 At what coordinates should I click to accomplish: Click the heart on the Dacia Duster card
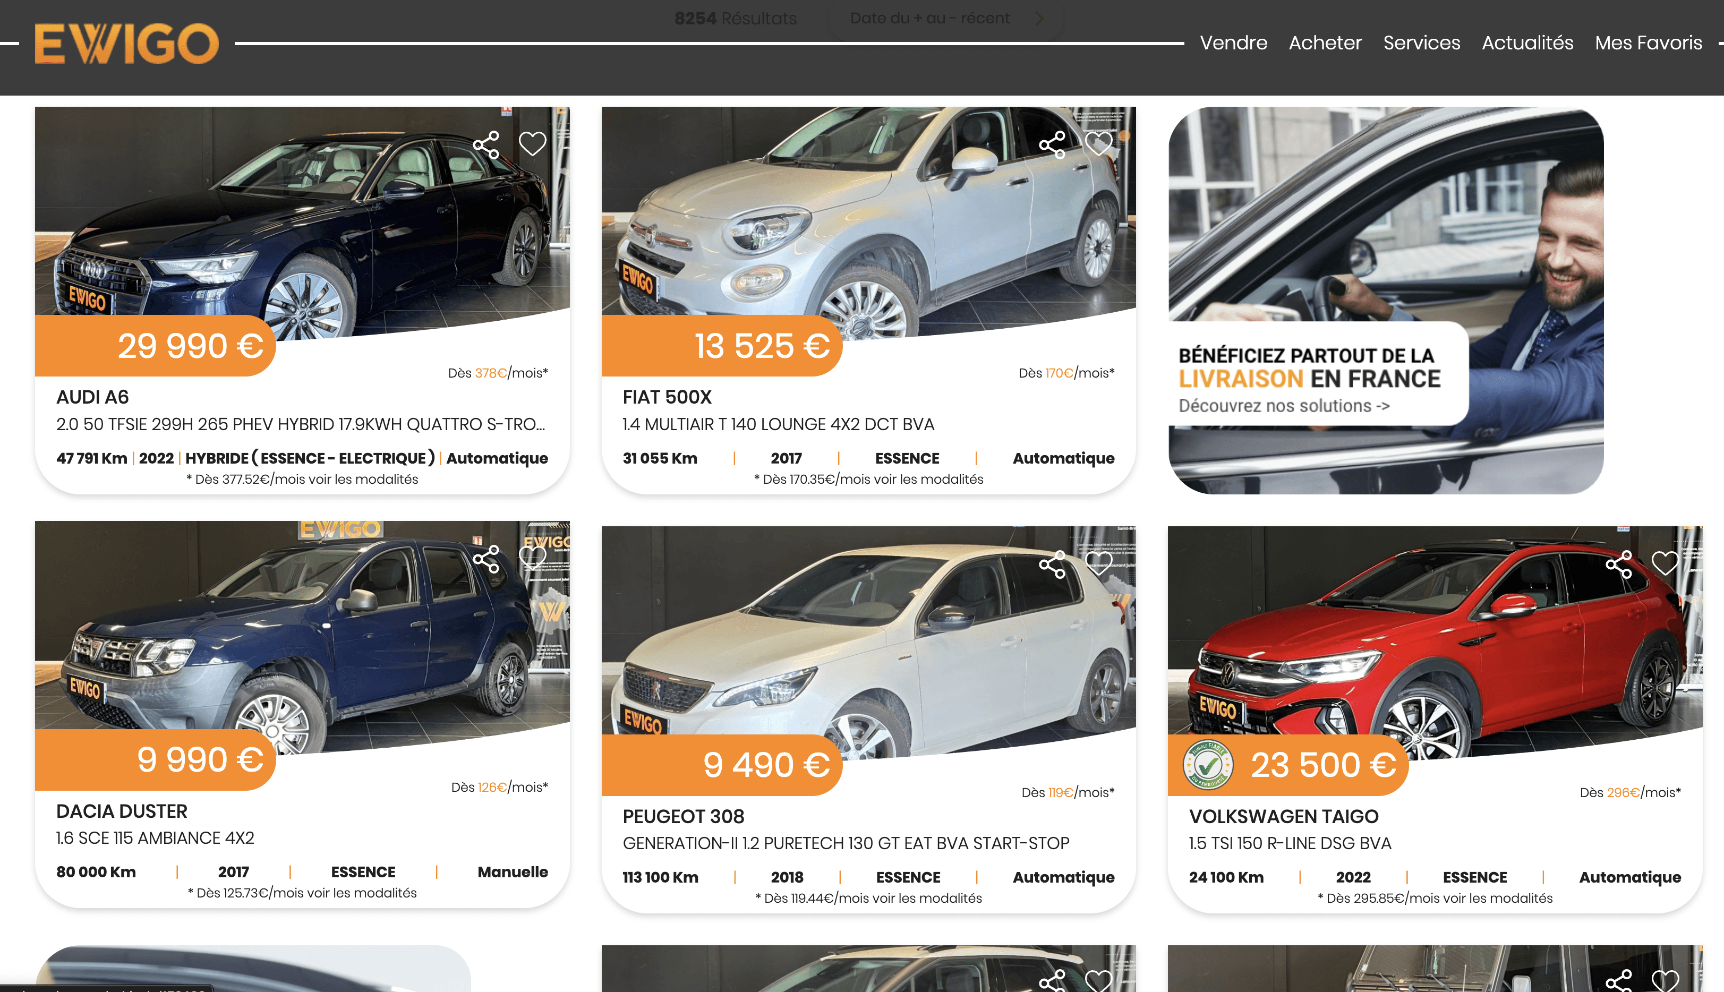[x=532, y=558]
